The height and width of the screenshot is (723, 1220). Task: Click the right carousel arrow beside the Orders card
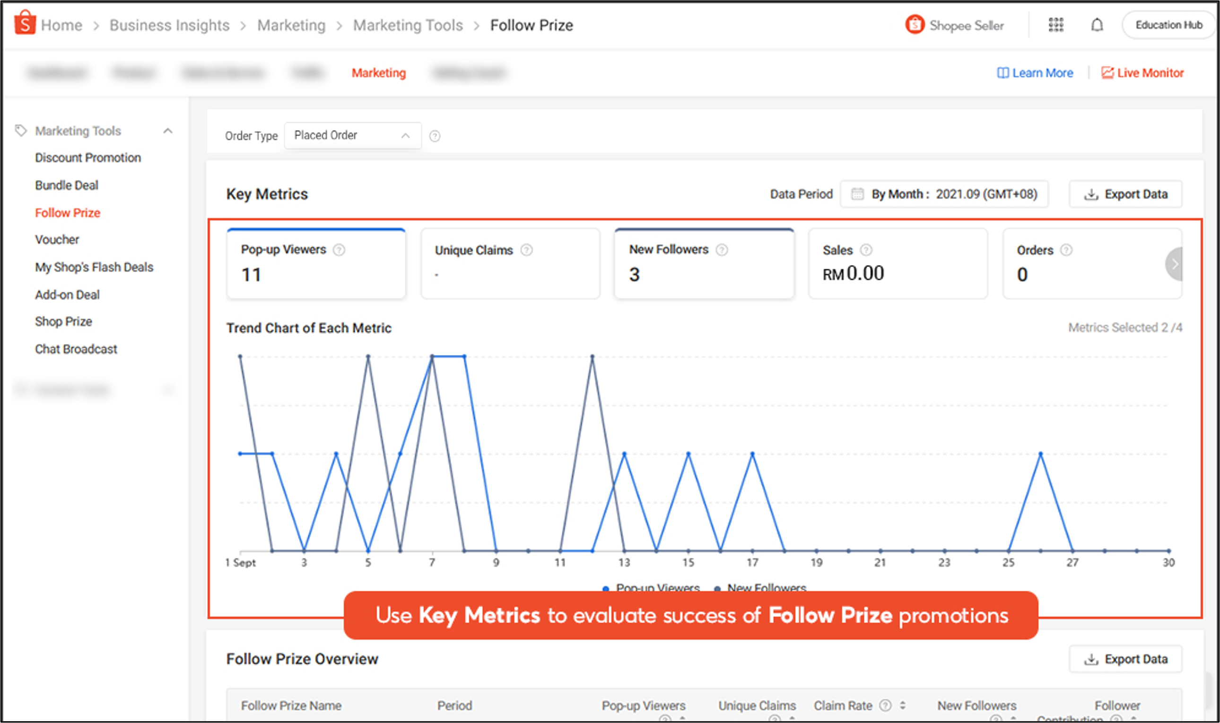1175,264
